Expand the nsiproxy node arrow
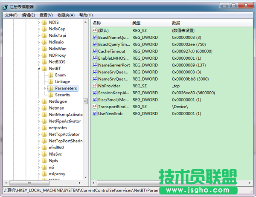This screenshot has height=197, width=256. click(39, 174)
